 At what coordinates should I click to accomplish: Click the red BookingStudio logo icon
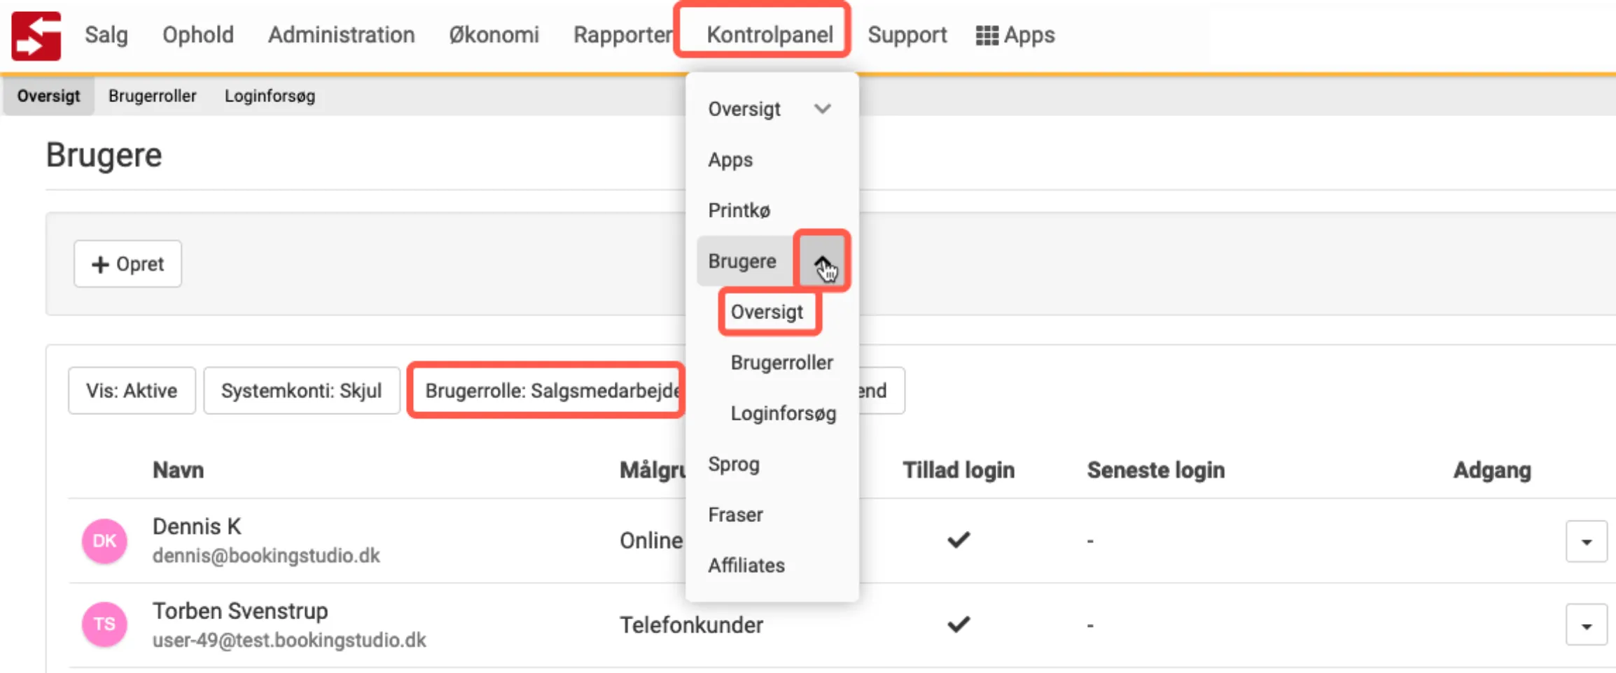(x=36, y=36)
